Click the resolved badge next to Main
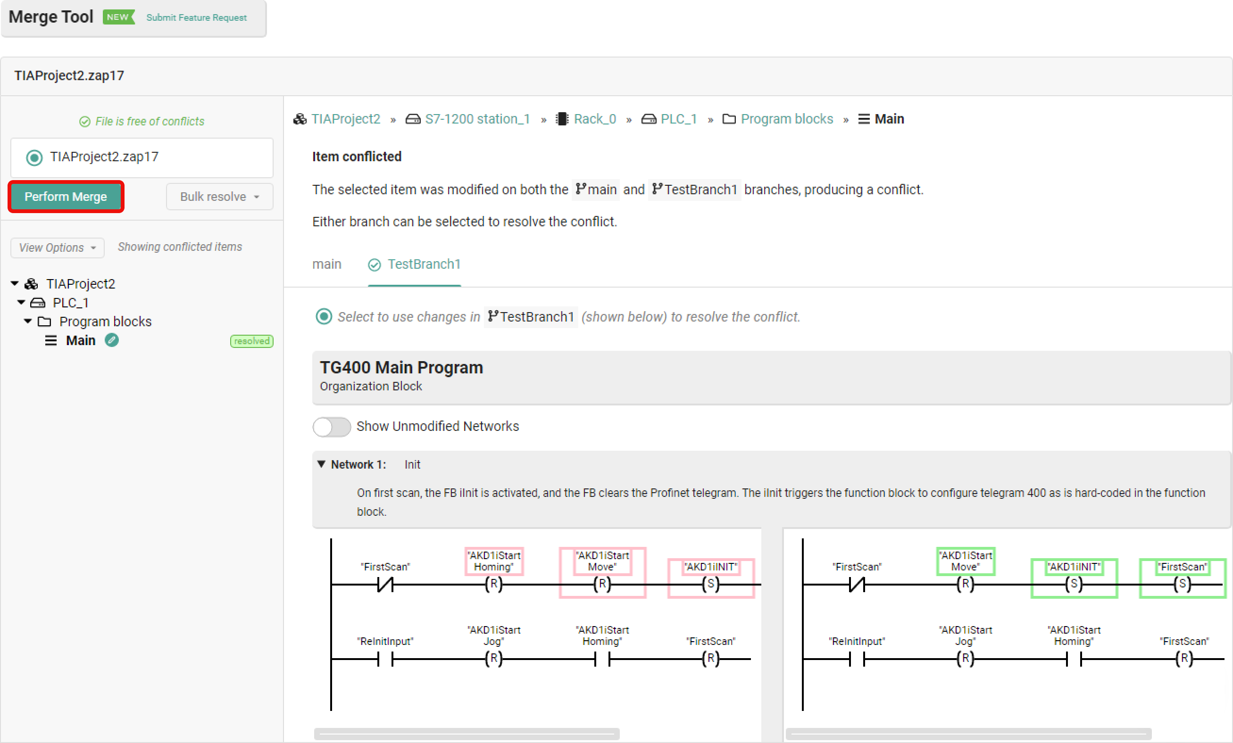Viewport: 1233px width, 743px height. click(251, 341)
